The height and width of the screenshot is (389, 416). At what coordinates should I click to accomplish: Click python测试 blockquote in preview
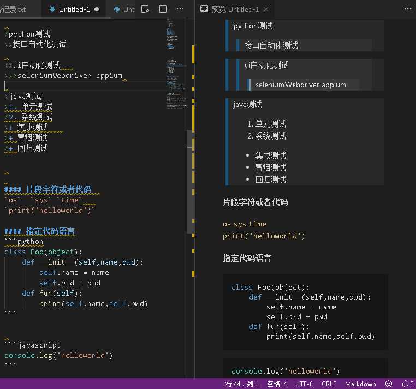click(253, 26)
